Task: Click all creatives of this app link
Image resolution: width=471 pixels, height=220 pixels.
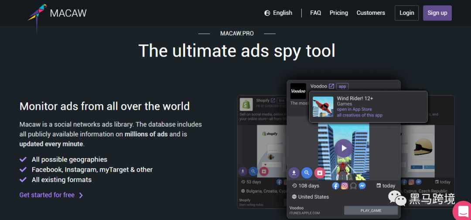Action: pos(359,115)
